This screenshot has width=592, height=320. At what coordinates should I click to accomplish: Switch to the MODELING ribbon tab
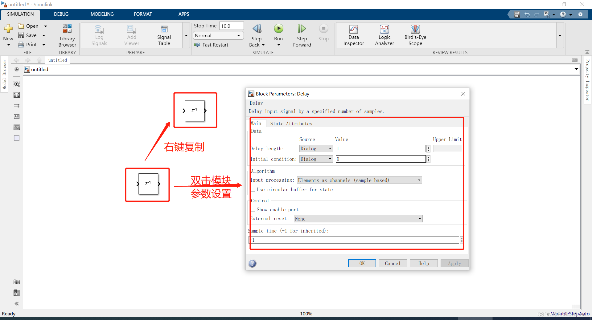pyautogui.click(x=102, y=14)
